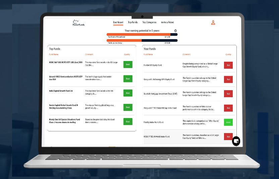Select Amundi MSCI Semiconductors UCITS ETF fund name
The image size is (279, 179).
point(66,78)
